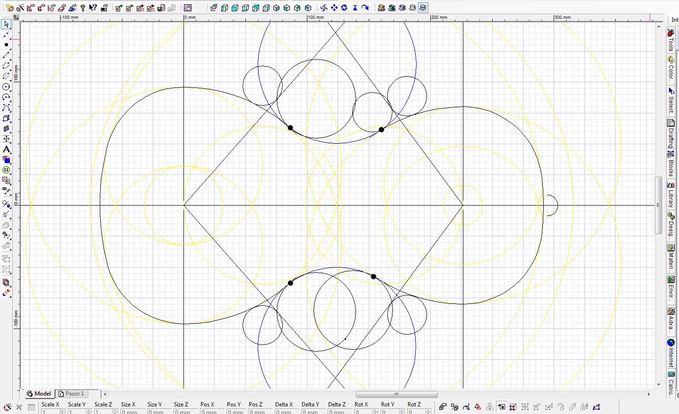Click the red and blue icon at bottom-right
Screen dimensions: 679x414
[x=596, y=407]
